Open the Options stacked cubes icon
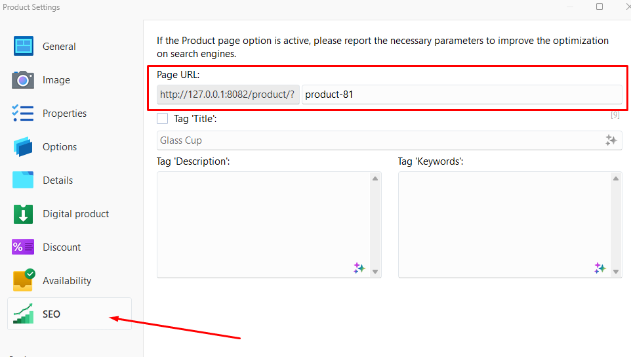This screenshot has height=357, width=631. [x=24, y=147]
